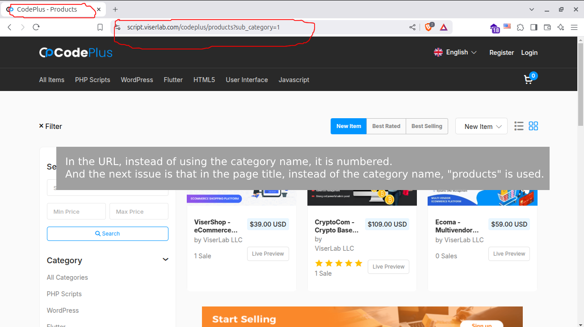Open the Flutter nav item
584x327 pixels.
[173, 80]
